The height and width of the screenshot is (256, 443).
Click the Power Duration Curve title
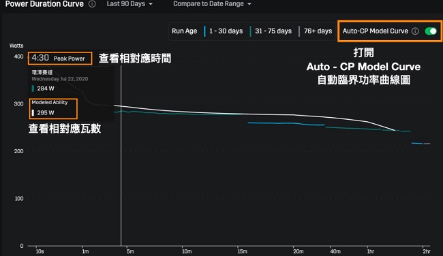[x=44, y=4]
